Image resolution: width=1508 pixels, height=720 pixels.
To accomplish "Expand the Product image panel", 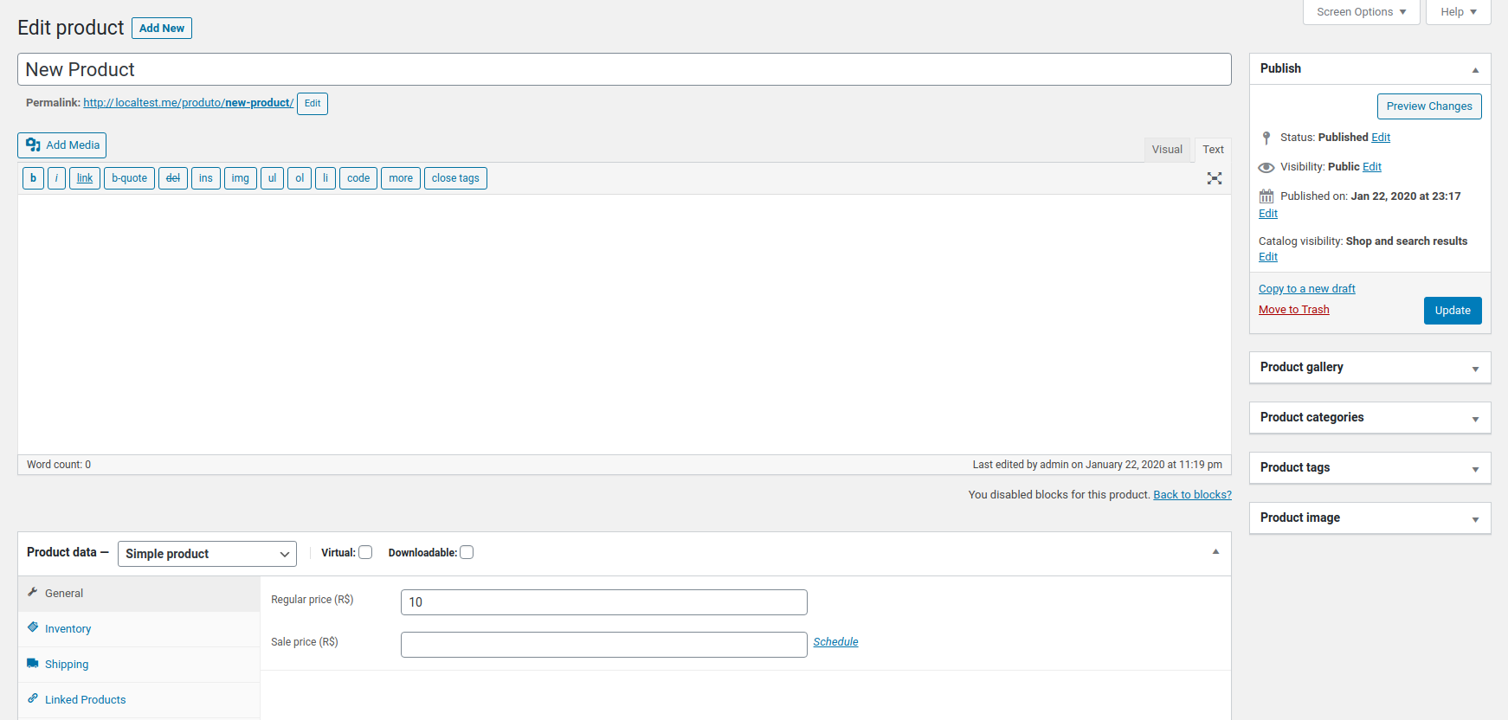I will [x=1475, y=519].
